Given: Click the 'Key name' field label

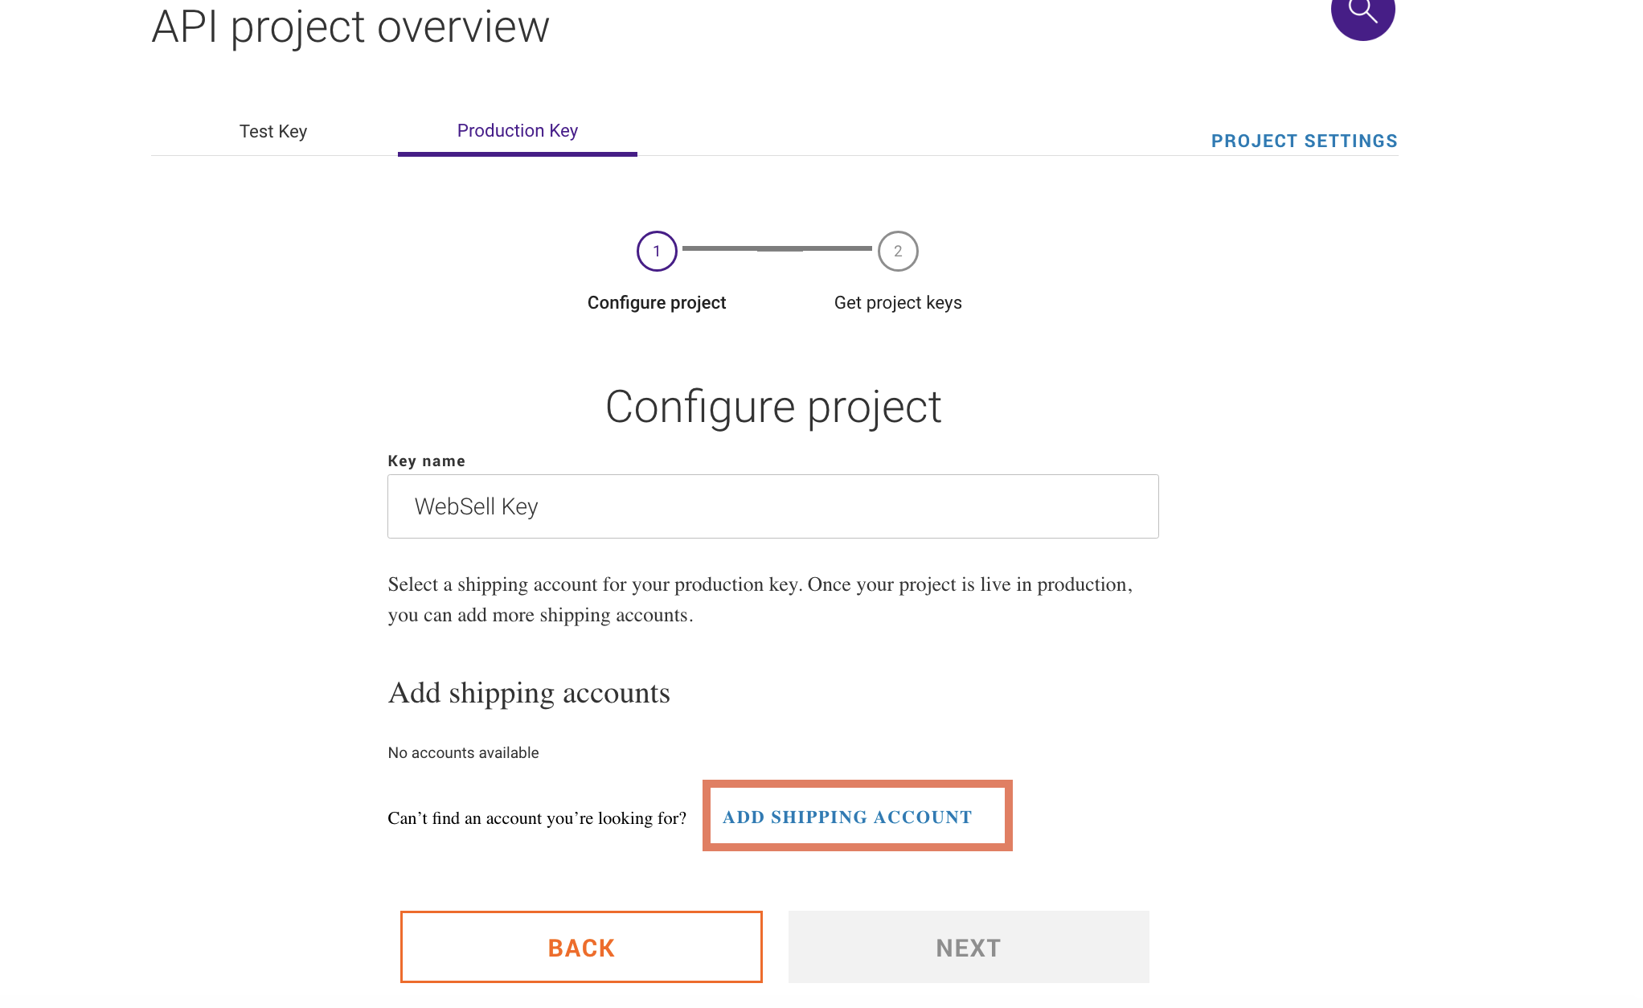Looking at the screenshot, I should 427,461.
